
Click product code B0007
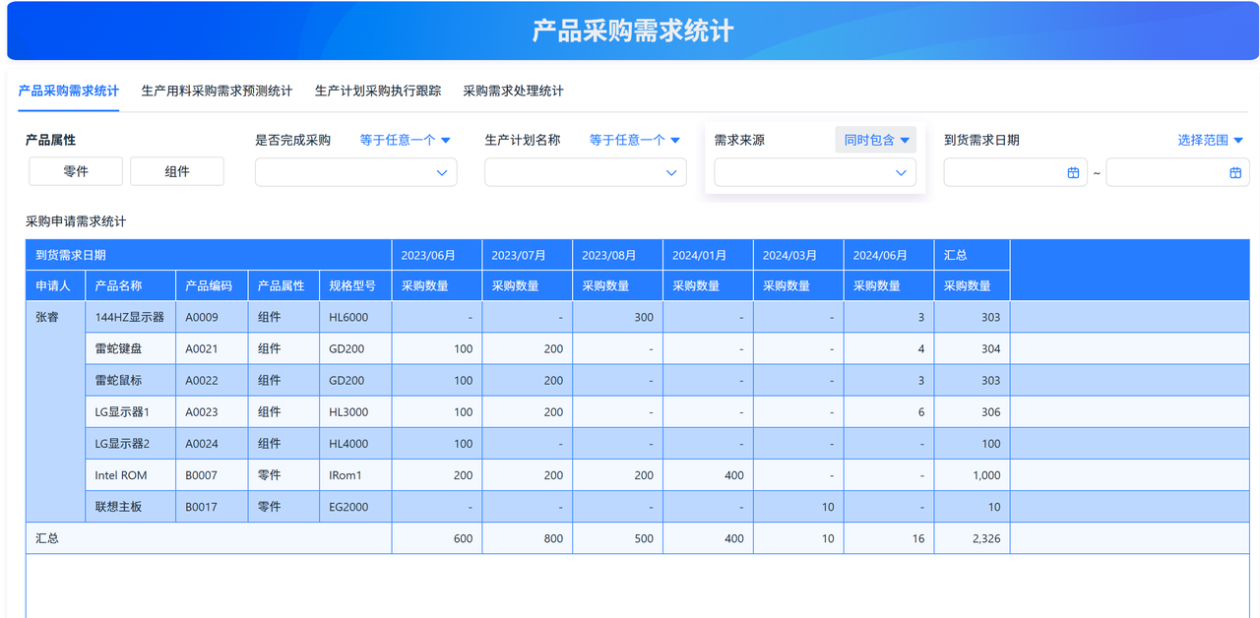tap(212, 474)
